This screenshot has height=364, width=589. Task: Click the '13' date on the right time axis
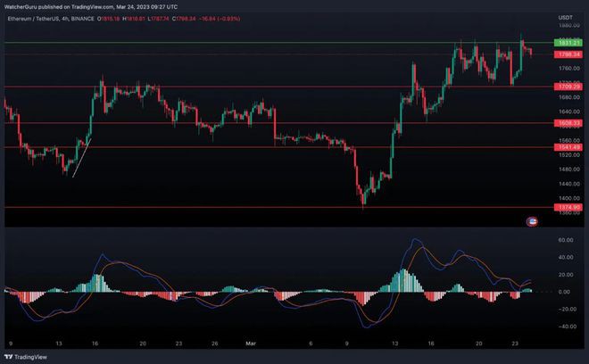[x=394, y=343]
